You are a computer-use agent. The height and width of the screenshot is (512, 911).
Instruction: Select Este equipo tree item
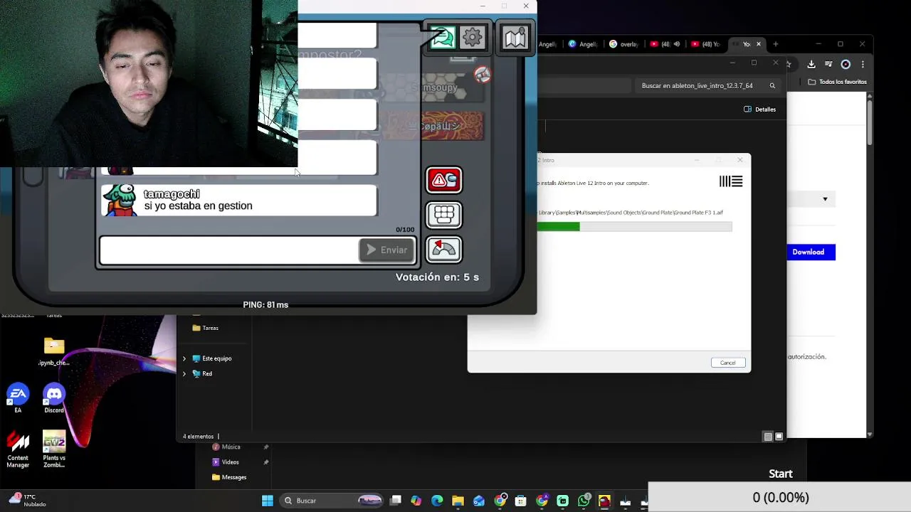click(x=212, y=358)
